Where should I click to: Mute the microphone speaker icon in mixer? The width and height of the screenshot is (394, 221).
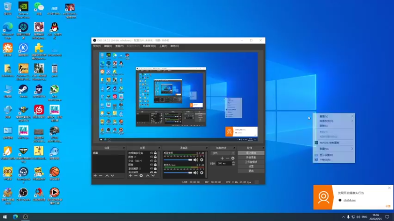tap(196, 173)
